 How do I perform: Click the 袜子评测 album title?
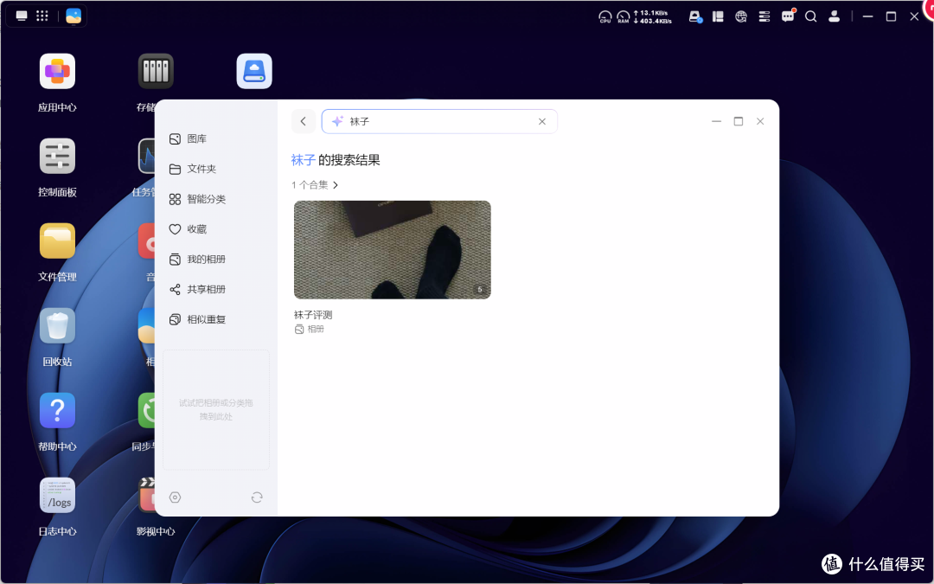pos(313,315)
